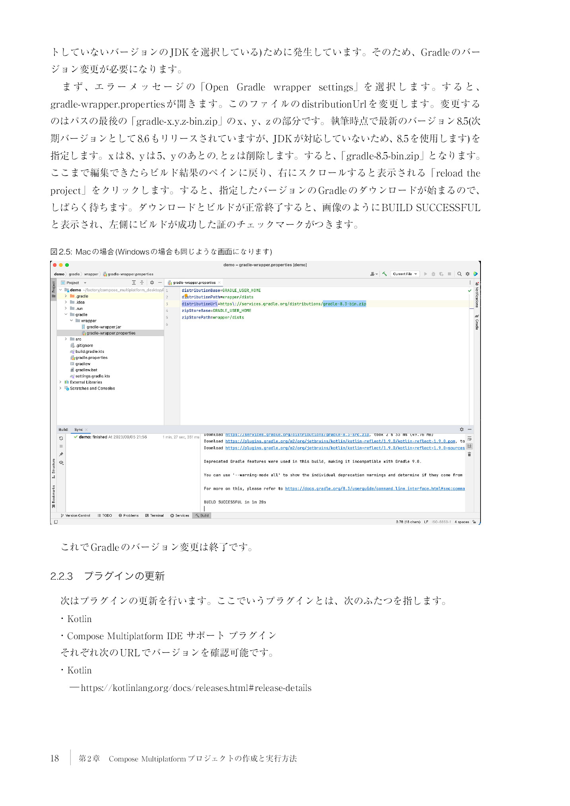This screenshot has width=570, height=806.
Task: Collapse the wrapper folder in project tree
Action: (x=72, y=321)
